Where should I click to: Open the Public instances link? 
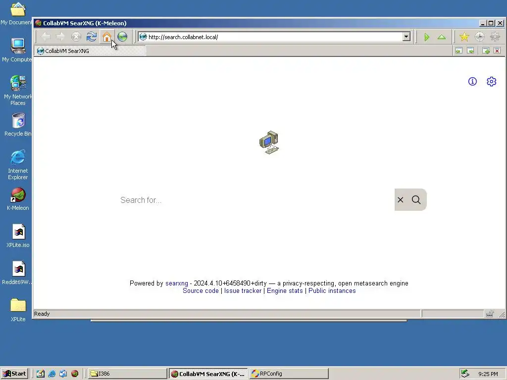(x=332, y=291)
